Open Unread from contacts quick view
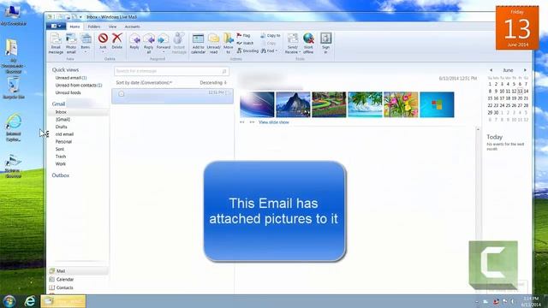 click(79, 86)
